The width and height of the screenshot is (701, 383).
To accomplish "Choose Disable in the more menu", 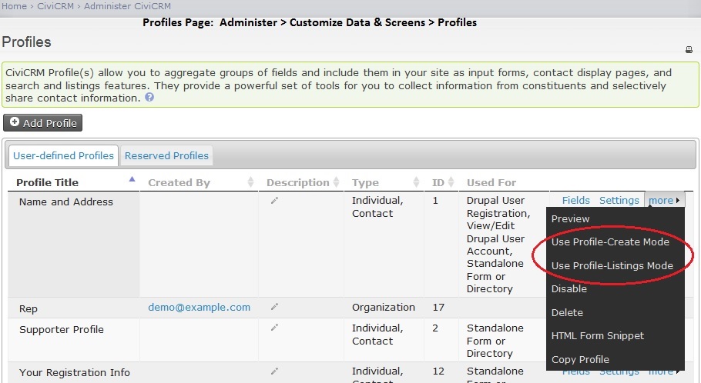I will point(569,289).
